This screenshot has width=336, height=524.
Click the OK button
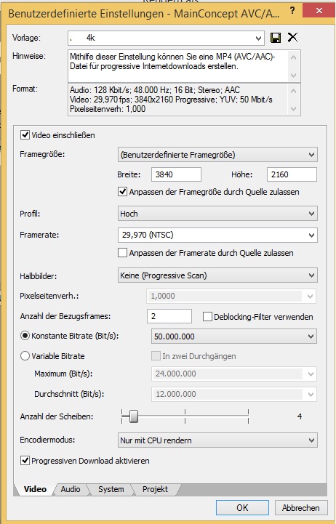242,507
